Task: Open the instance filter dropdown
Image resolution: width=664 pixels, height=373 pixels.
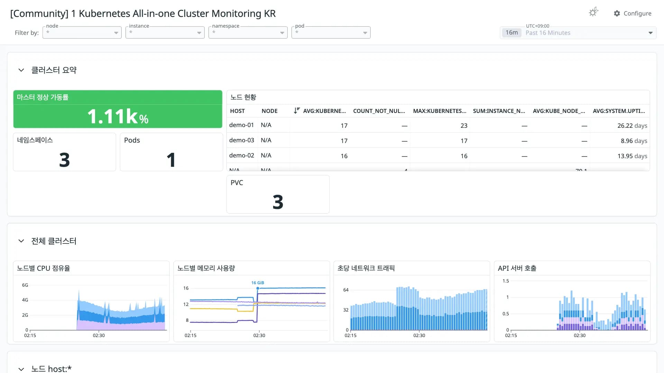Action: point(165,32)
